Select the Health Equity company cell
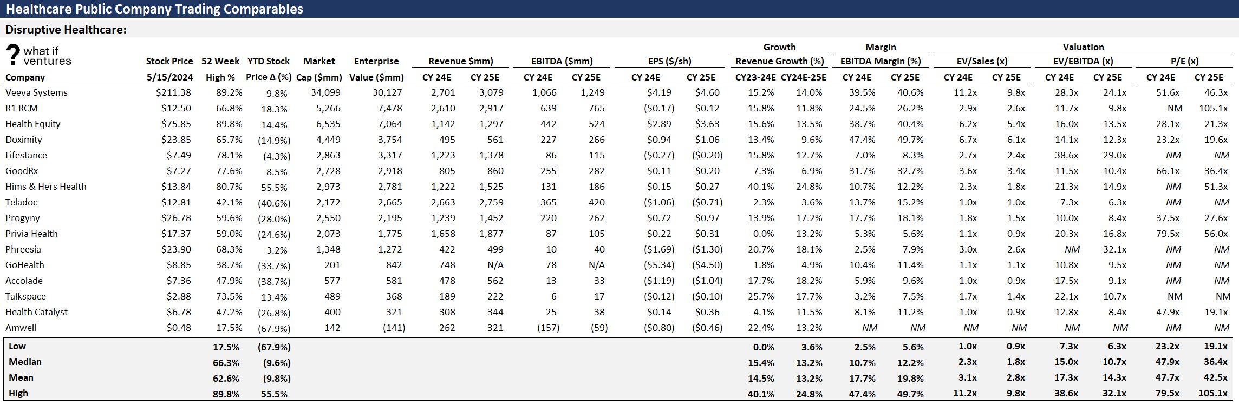This screenshot has width=1239, height=405. click(33, 124)
